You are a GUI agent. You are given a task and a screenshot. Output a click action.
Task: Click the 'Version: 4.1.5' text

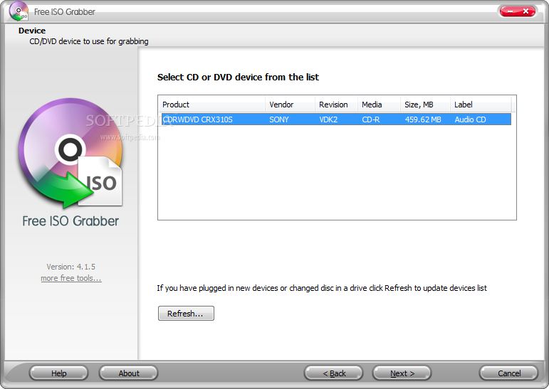pos(71,267)
